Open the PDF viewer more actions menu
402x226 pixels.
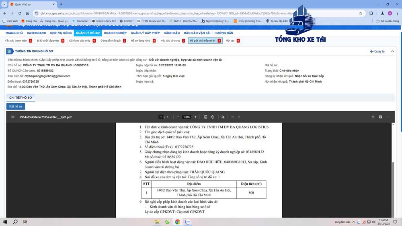(x=388, y=117)
